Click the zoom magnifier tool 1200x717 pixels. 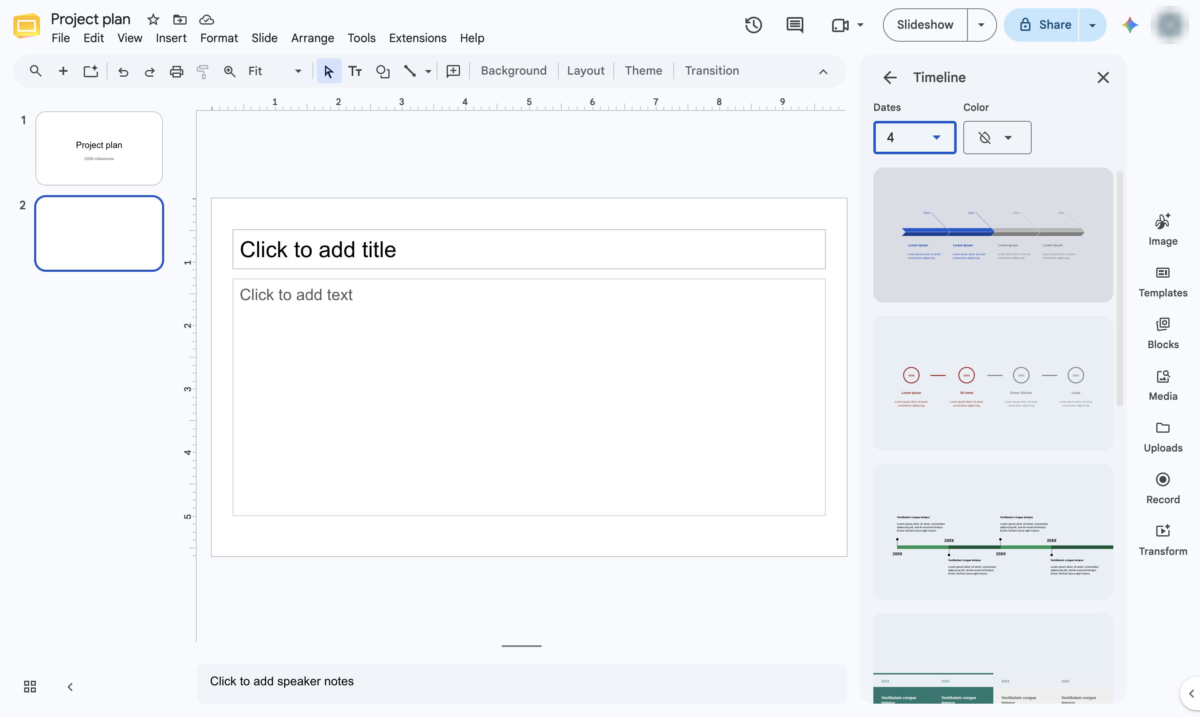tap(230, 72)
